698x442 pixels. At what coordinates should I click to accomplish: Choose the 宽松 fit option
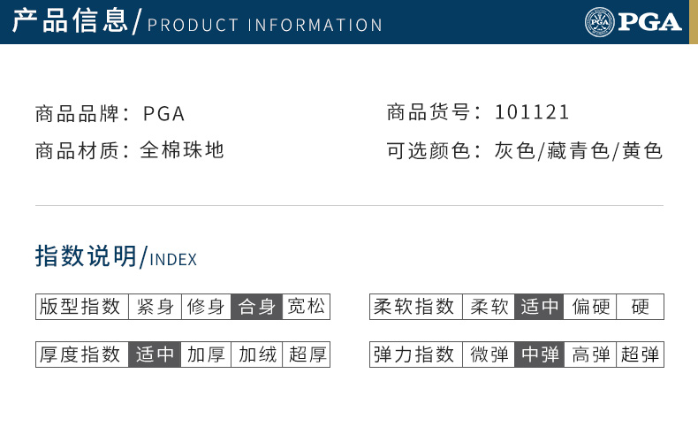coord(307,307)
